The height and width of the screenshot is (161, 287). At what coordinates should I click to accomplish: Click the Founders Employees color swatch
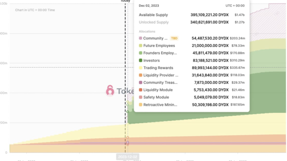click(141, 53)
